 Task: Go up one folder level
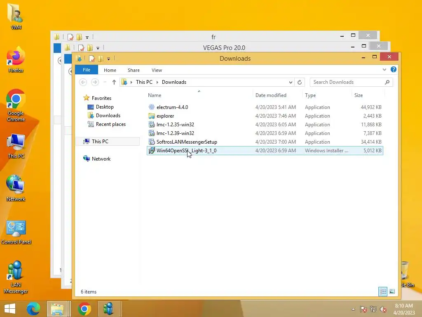pyautogui.click(x=114, y=82)
